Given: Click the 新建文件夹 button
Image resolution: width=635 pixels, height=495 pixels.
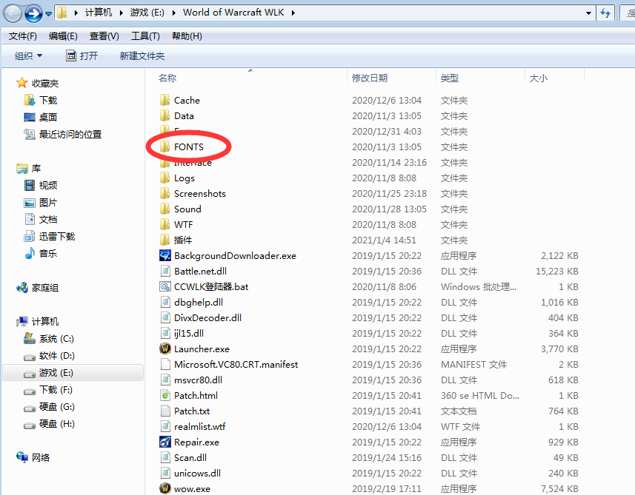Looking at the screenshot, I should pos(142,55).
